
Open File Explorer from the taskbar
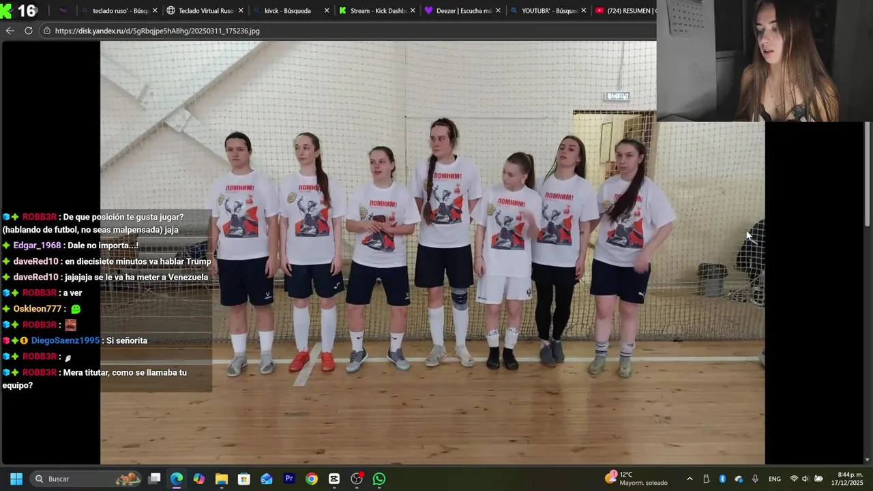click(222, 479)
